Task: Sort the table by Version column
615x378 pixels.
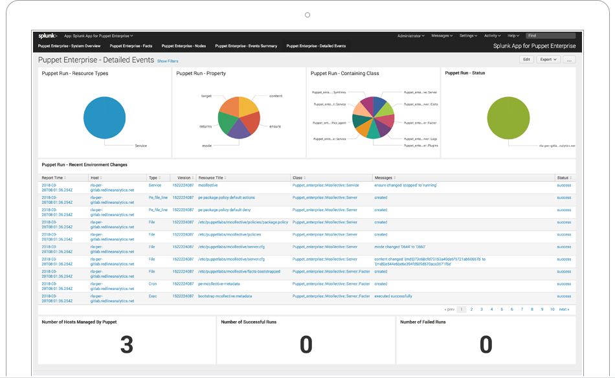Action: [x=186, y=178]
